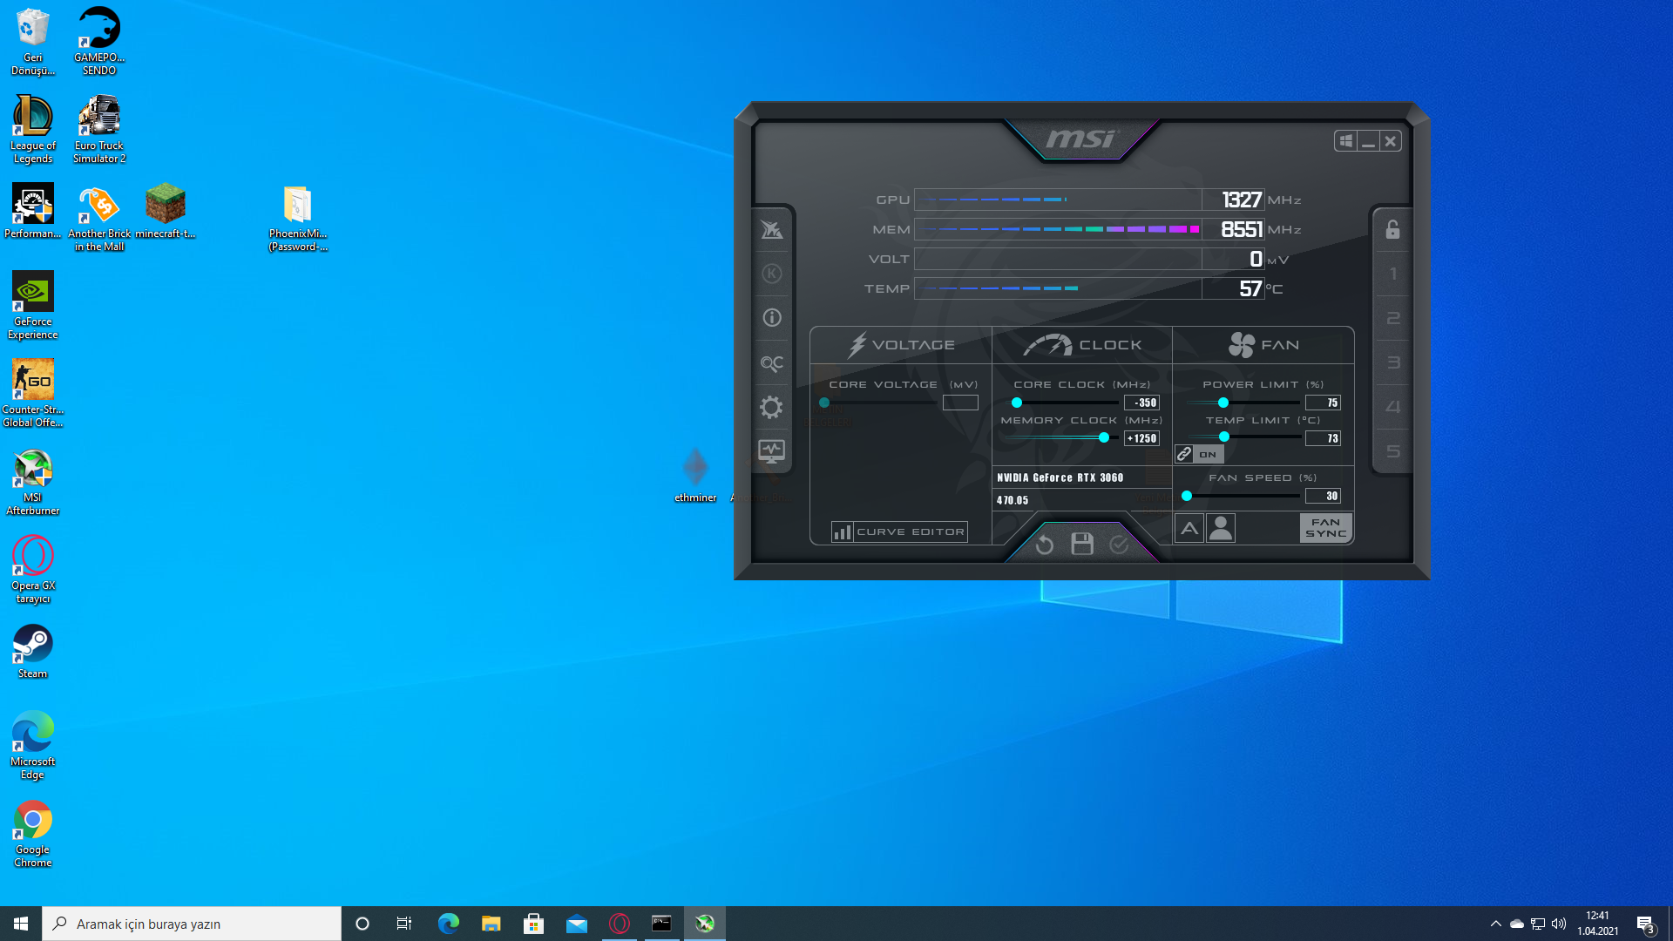Click the Core Clock slider handle
The height and width of the screenshot is (941, 1673).
(x=1017, y=403)
